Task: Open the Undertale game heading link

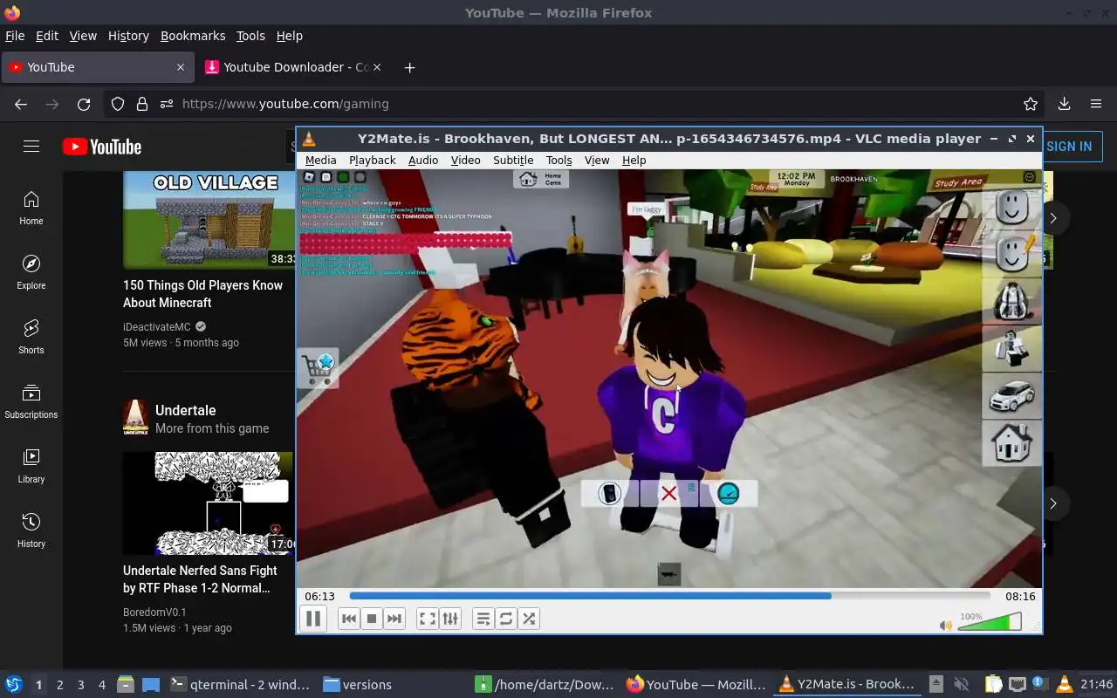Action: coord(185,410)
